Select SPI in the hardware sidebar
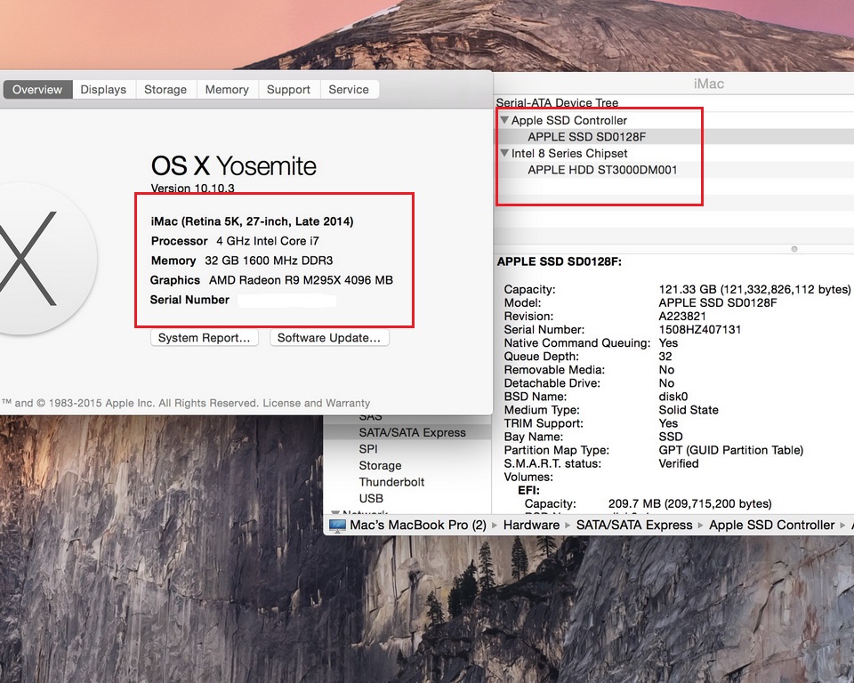The width and height of the screenshot is (854, 683). click(x=367, y=449)
